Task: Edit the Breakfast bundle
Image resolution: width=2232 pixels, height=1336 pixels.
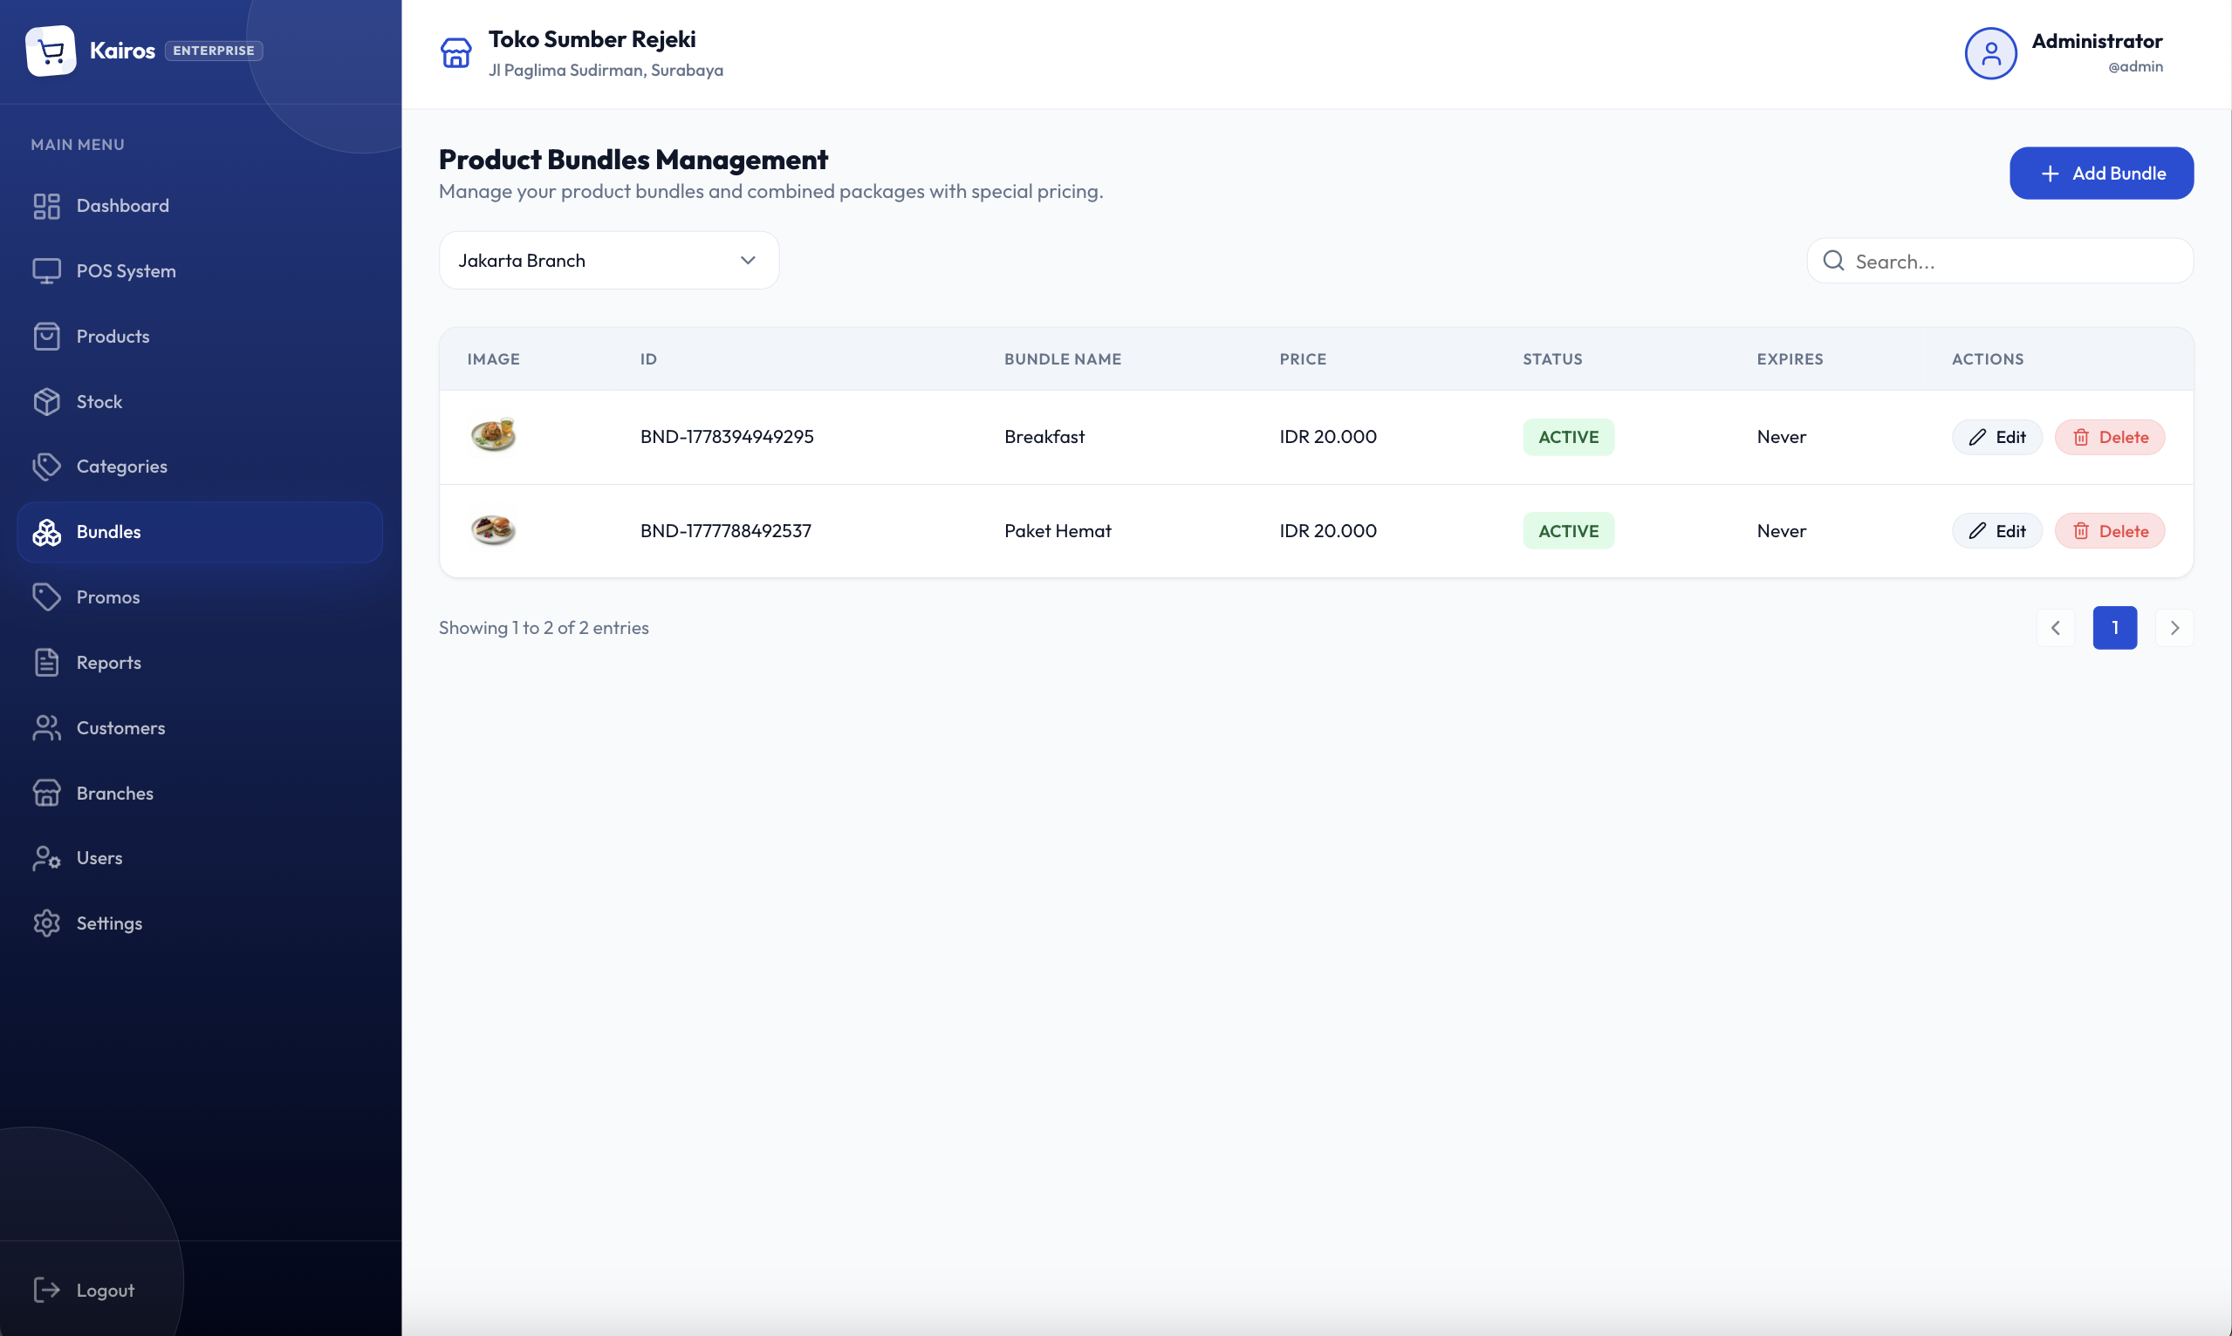Action: tap(1997, 438)
